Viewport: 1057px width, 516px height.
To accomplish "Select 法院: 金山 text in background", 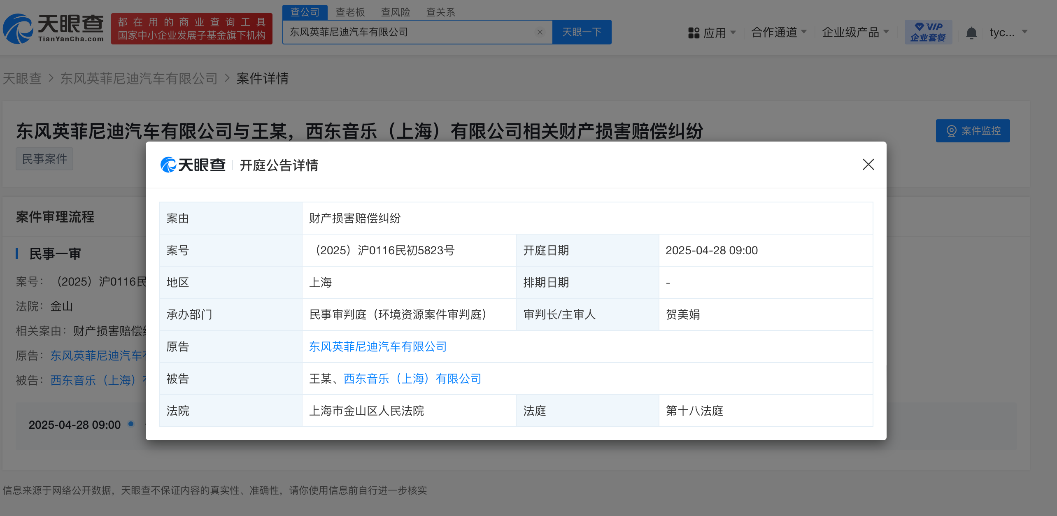I will pyautogui.click(x=44, y=306).
